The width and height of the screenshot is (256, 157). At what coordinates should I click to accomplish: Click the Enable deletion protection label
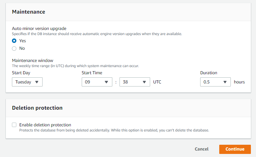(45, 125)
